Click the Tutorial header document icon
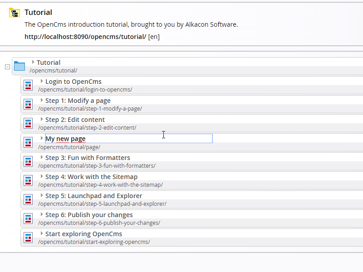 (x=14, y=12)
